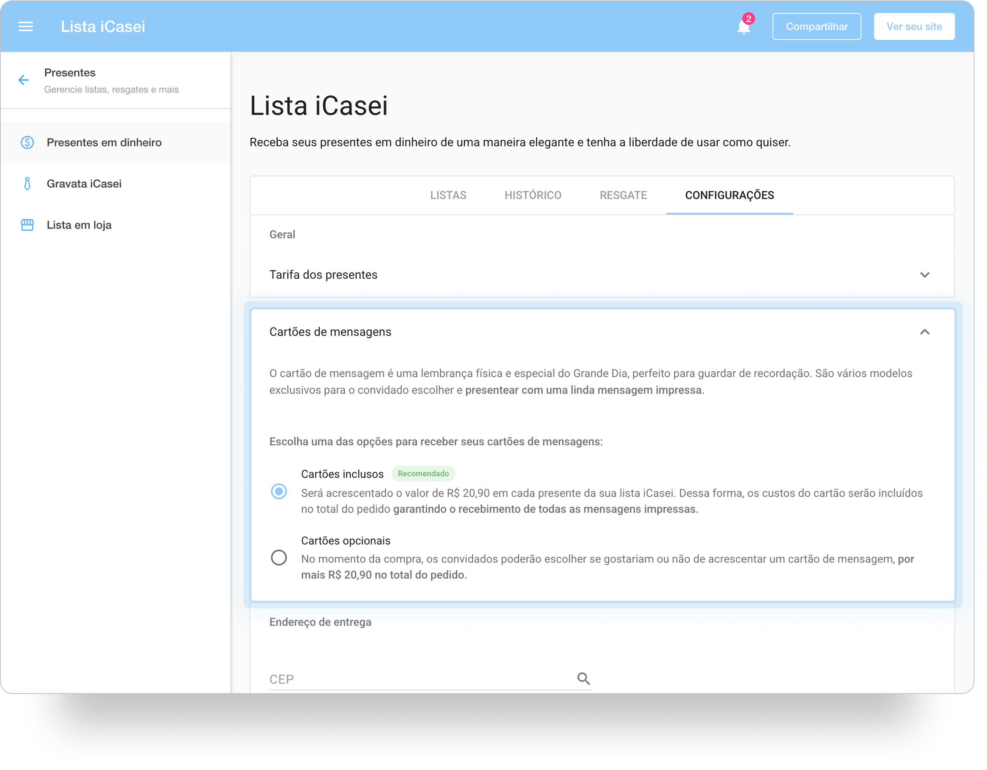
Task: Click the Lista iCasei header title
Action: tap(104, 27)
